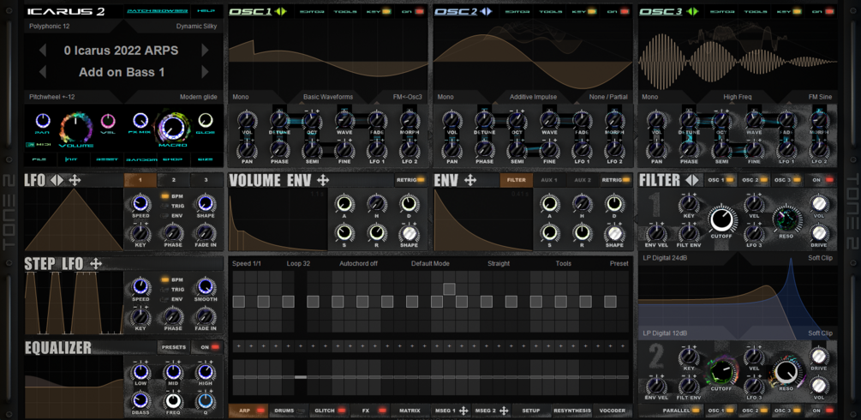
Task: Open the Pitchwheel +-12 range dropdown
Action: (x=52, y=97)
